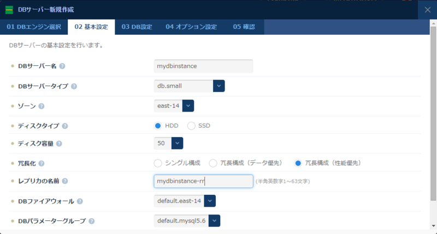The width and height of the screenshot is (437, 234).
Task: Open help icon next to ゾーン
Action: click(x=42, y=106)
